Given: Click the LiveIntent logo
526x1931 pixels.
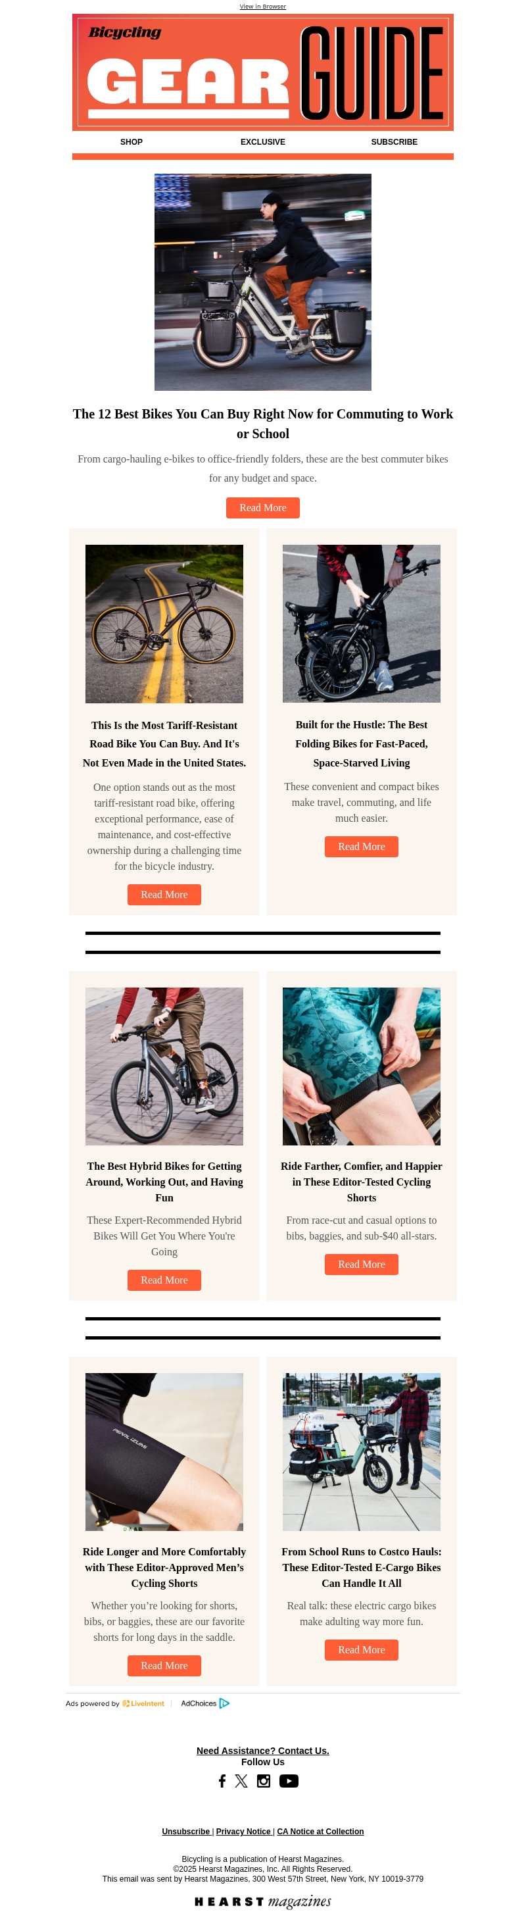Looking at the screenshot, I should pos(143,1703).
